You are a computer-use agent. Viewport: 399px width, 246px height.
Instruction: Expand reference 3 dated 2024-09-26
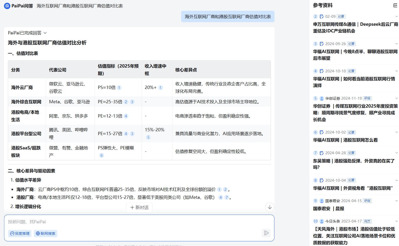coord(396,44)
